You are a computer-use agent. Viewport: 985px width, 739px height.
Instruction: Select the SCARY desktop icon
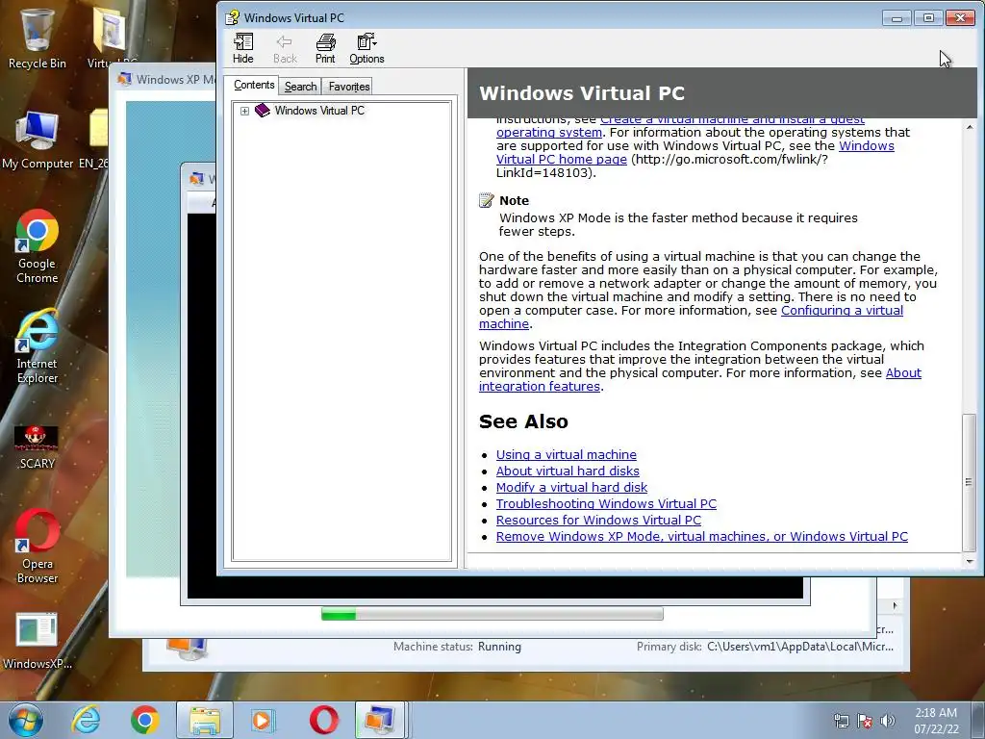[37, 447]
